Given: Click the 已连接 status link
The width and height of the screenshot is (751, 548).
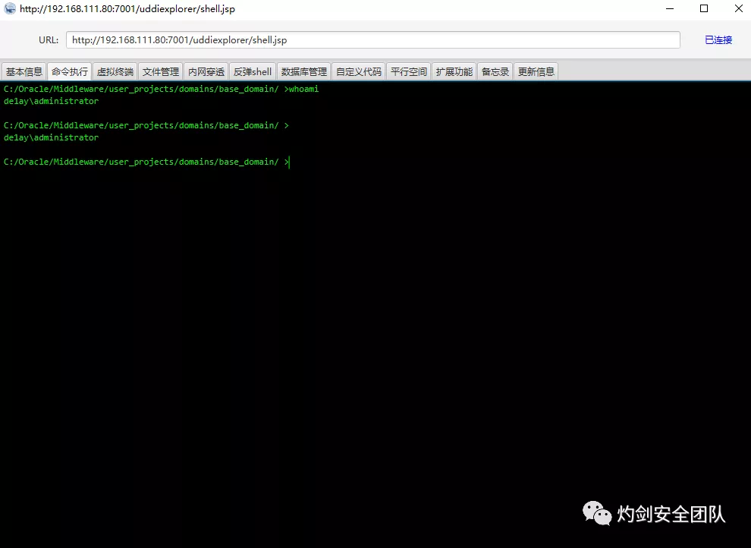Looking at the screenshot, I should pos(718,39).
